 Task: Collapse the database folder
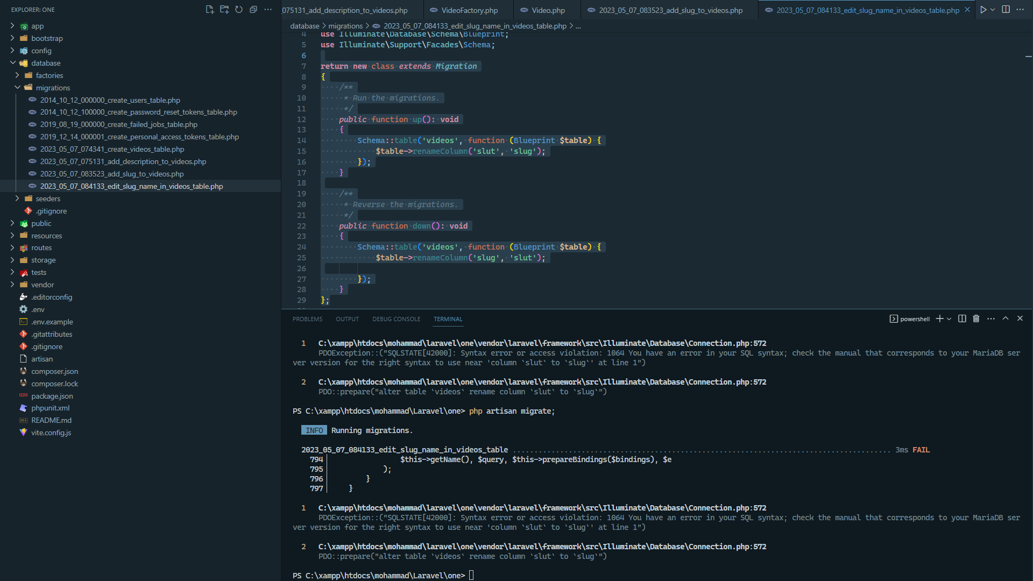click(46, 63)
